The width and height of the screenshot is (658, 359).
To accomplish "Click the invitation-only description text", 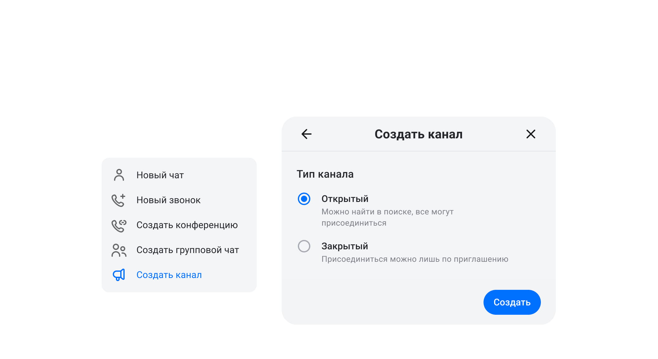I will [x=415, y=259].
